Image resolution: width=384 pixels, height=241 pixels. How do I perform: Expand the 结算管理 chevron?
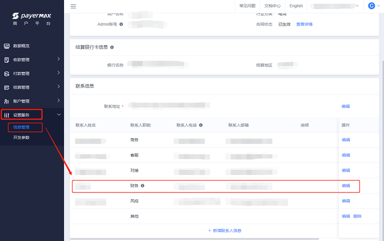(58, 87)
